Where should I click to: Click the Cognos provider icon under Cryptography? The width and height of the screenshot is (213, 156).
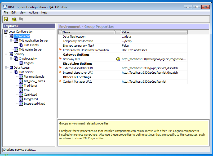tap(21, 63)
